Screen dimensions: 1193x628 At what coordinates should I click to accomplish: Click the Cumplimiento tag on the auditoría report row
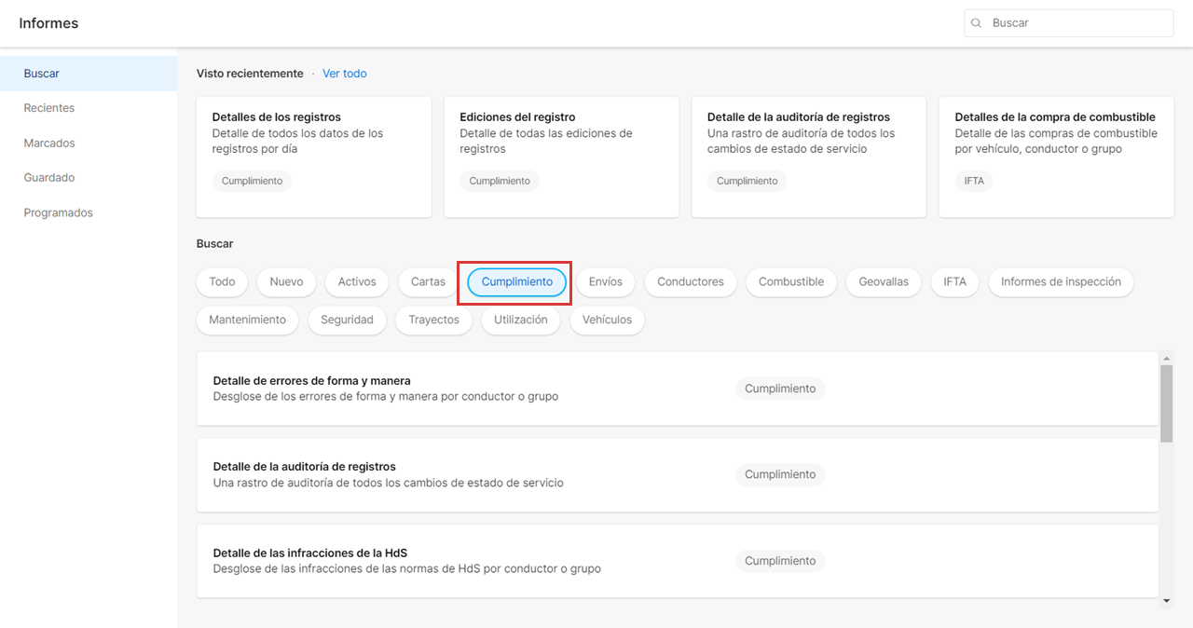tap(780, 474)
